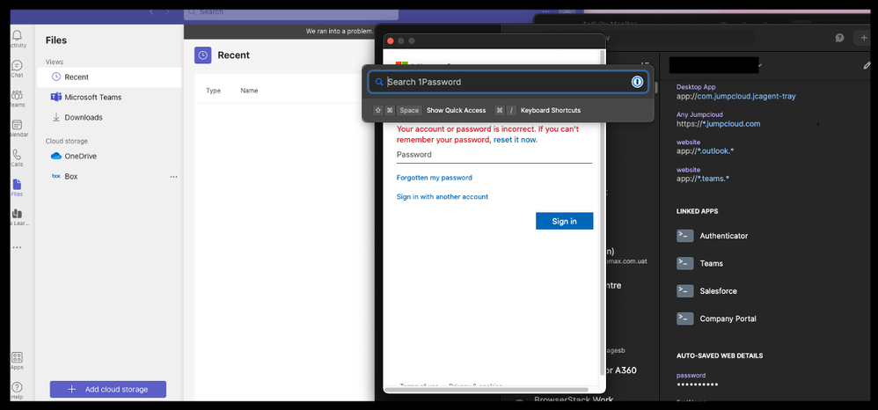The image size is (878, 410).
Task: Click the Sign in button
Action: click(x=564, y=221)
